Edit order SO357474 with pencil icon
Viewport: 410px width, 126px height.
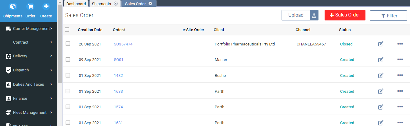coord(380,44)
